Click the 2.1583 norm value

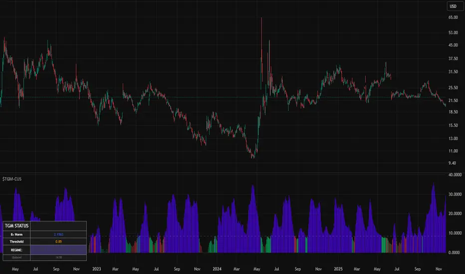[58, 234]
